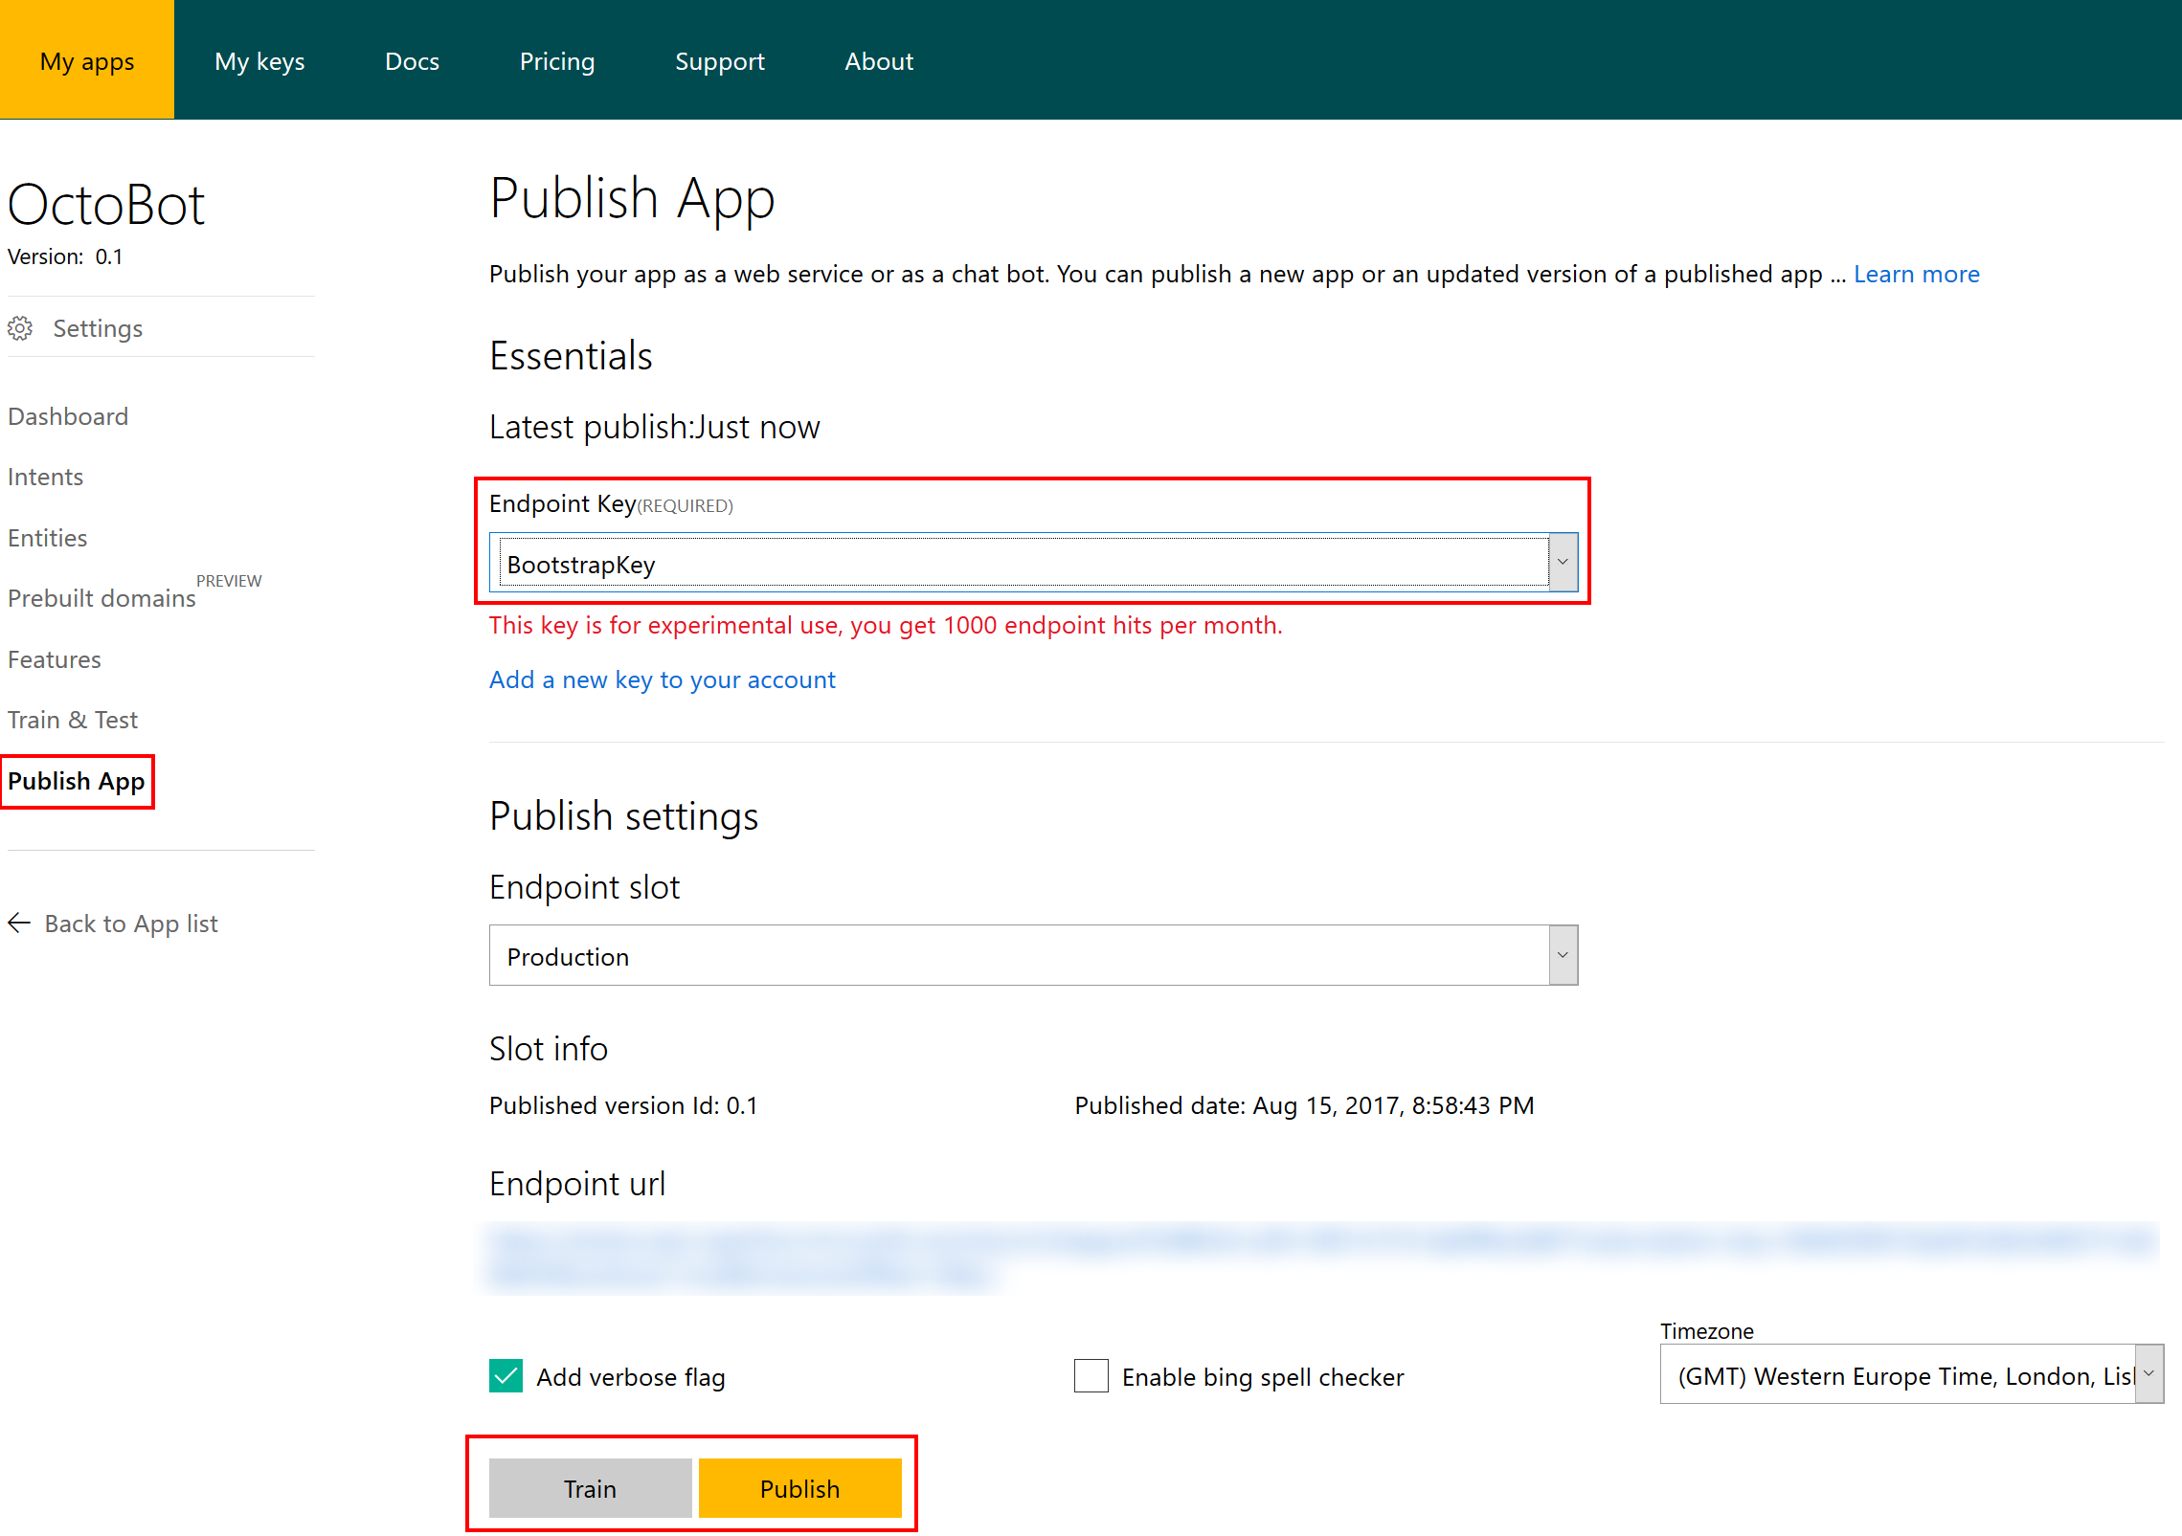Uncheck the Add verbose flag checkbox

point(506,1376)
